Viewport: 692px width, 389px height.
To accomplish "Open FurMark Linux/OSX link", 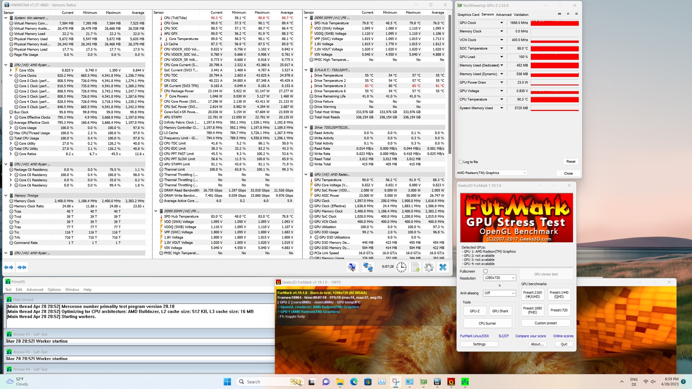I will [474, 336].
